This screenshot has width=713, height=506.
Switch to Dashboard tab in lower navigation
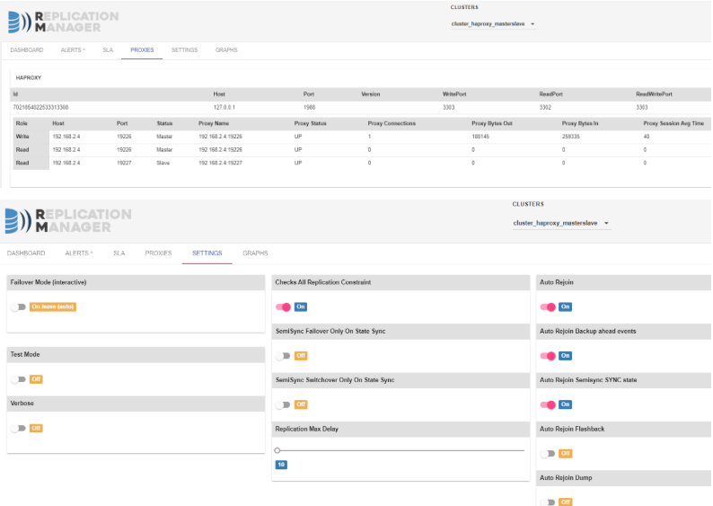(x=26, y=253)
